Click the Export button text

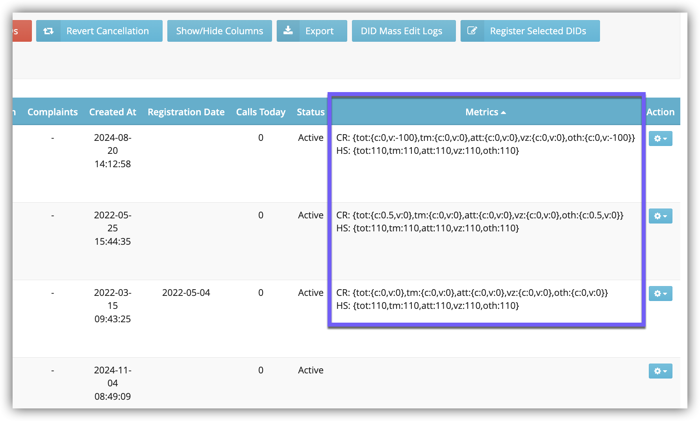pos(319,31)
